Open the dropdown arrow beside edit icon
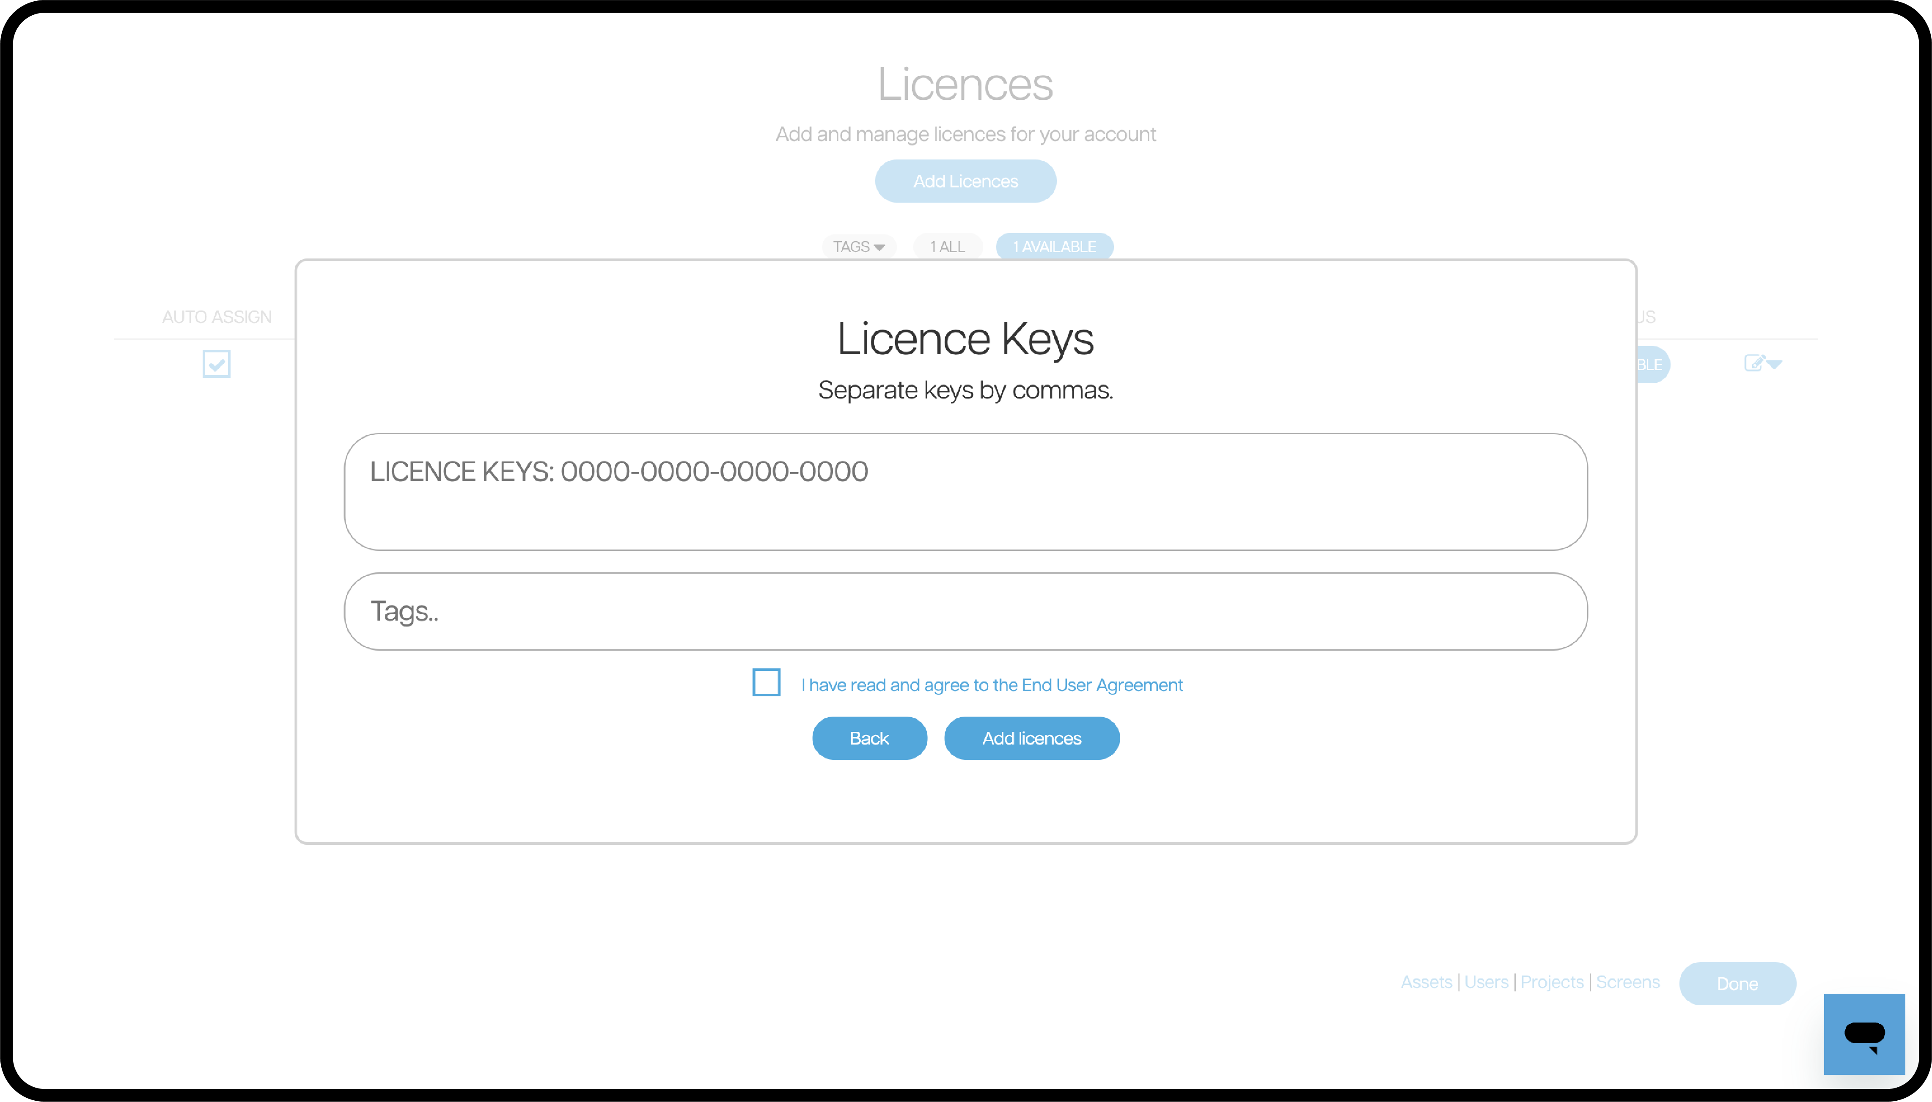This screenshot has width=1932, height=1102. coord(1775,365)
